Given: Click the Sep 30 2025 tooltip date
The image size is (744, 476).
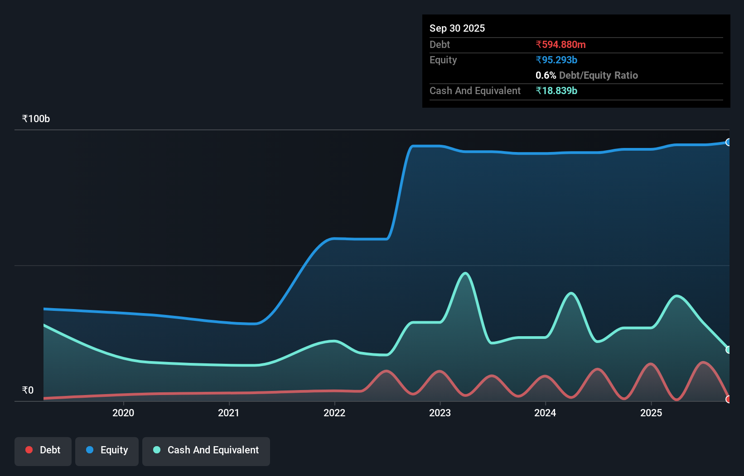Looking at the screenshot, I should (x=457, y=28).
